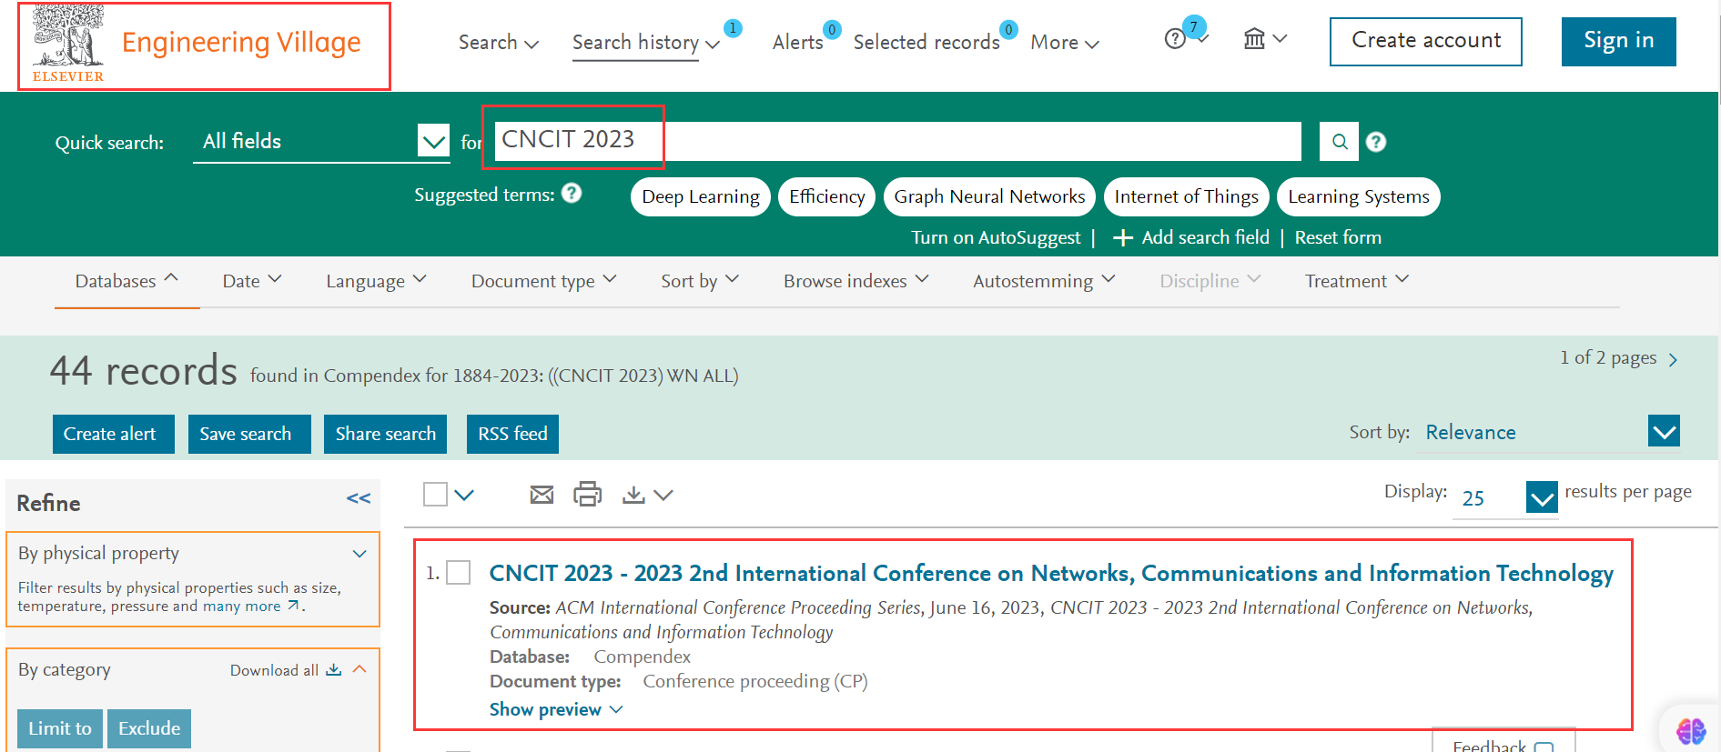This screenshot has width=1721, height=752.
Task: Select Graph Neural Networks suggested term
Action: click(x=989, y=196)
